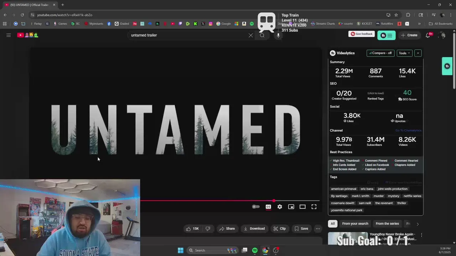Click the browser address bar URL

(x=64, y=15)
